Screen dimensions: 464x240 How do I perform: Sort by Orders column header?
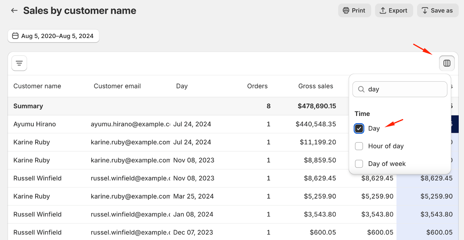coord(257,86)
